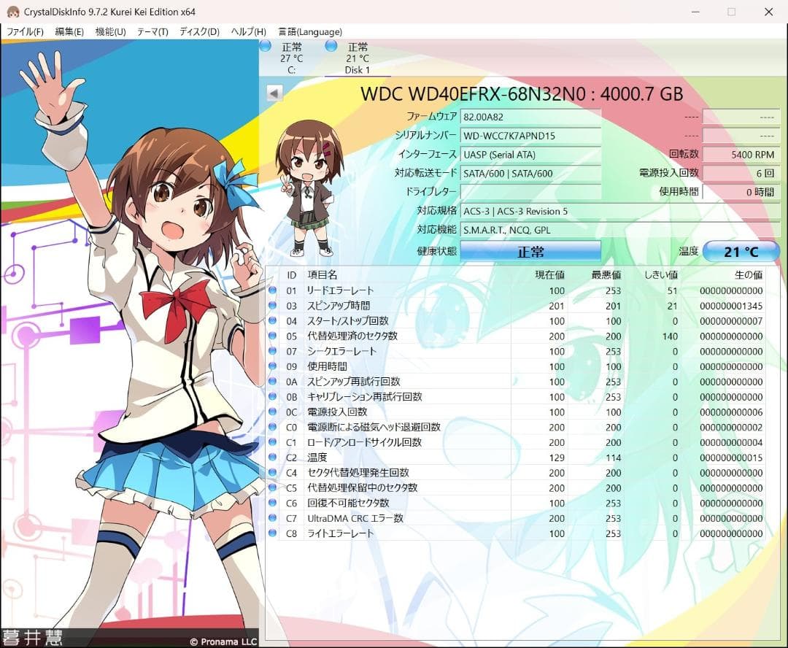Screen dimensions: 788x648
Task: Click status dot for ID C6 row
Action: point(272,503)
